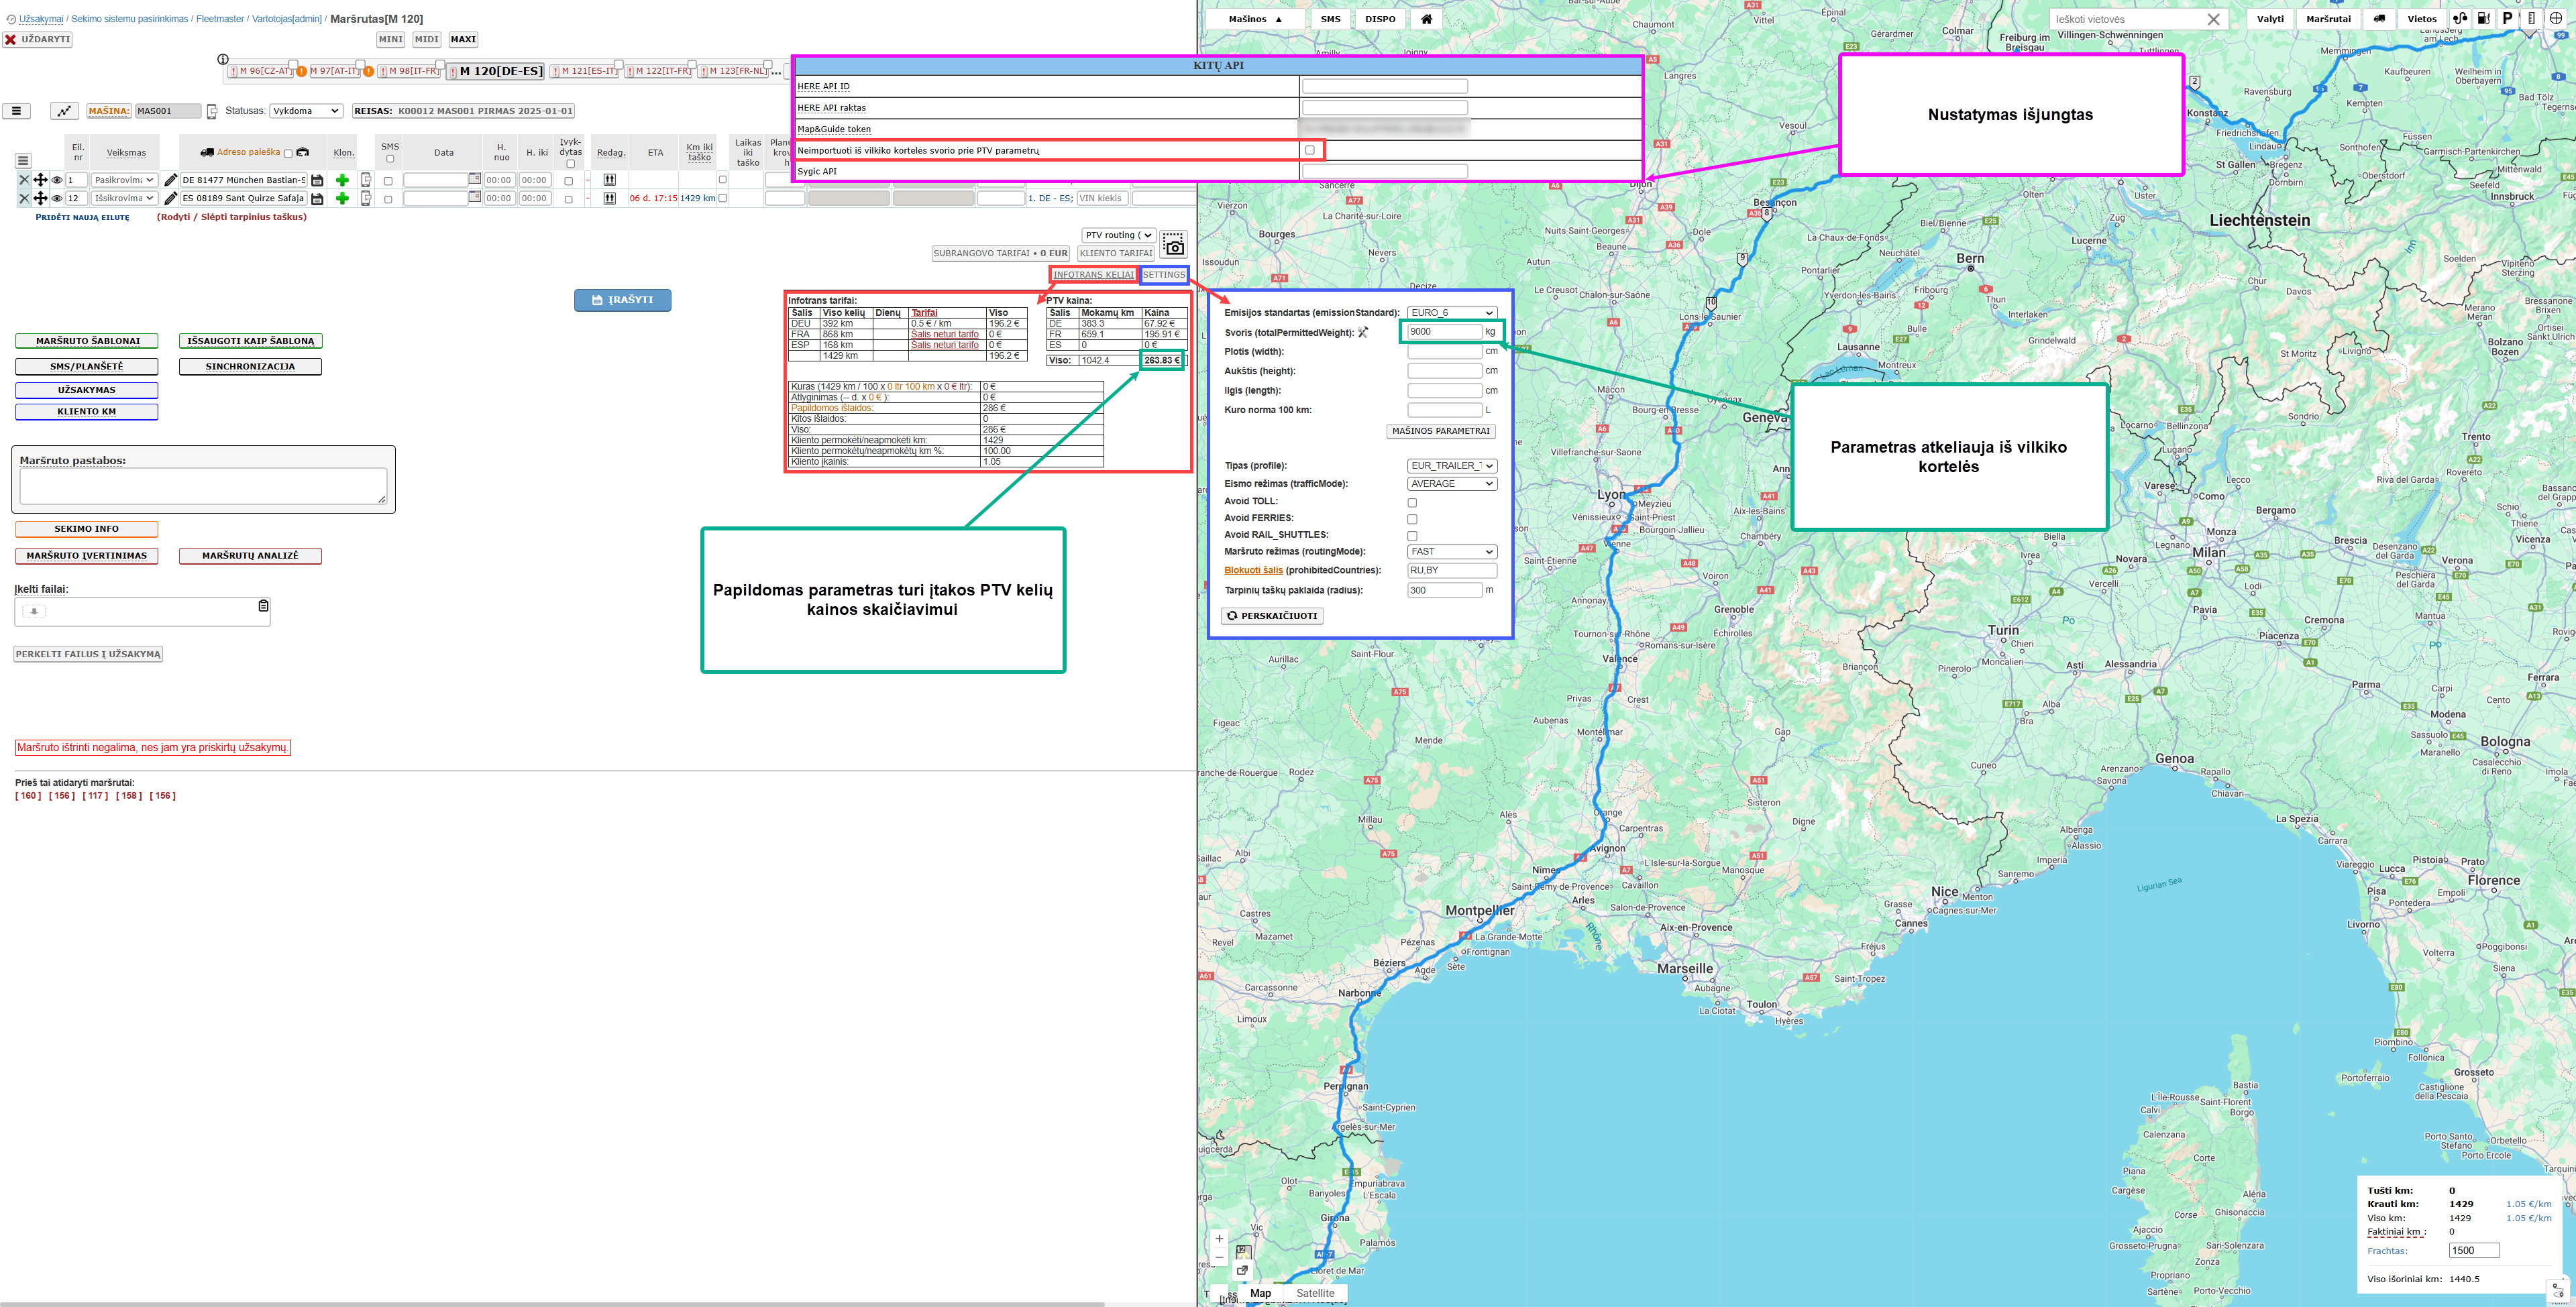Toggle visibility eye for row 12
The height and width of the screenshot is (1307, 2576).
click(57, 198)
